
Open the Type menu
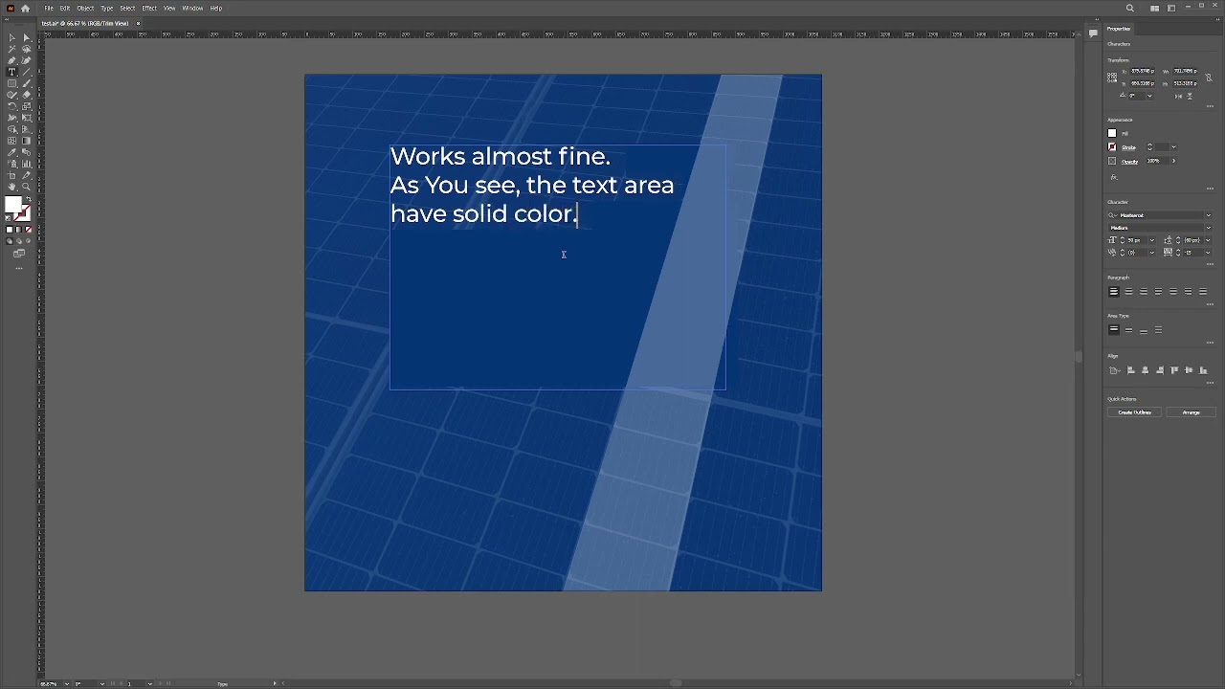[x=107, y=9]
